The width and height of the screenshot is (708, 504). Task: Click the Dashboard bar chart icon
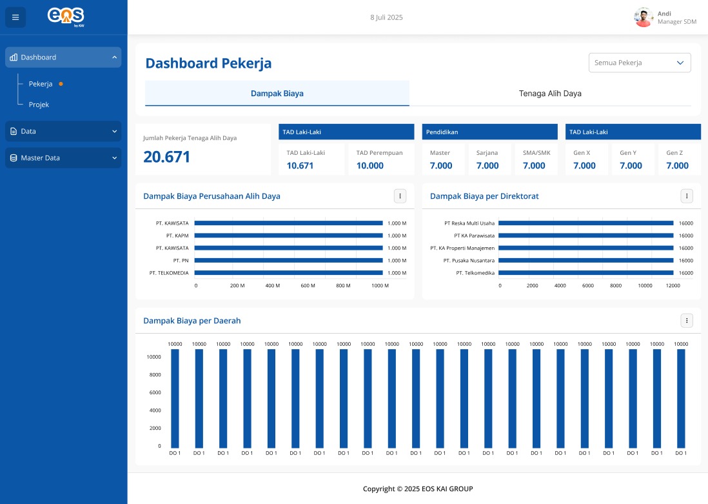14,57
